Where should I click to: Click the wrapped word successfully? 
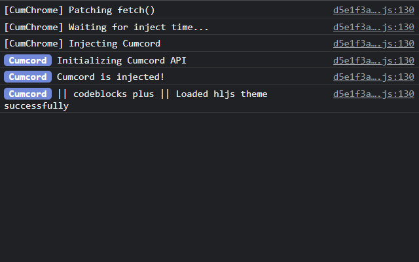coord(36,105)
